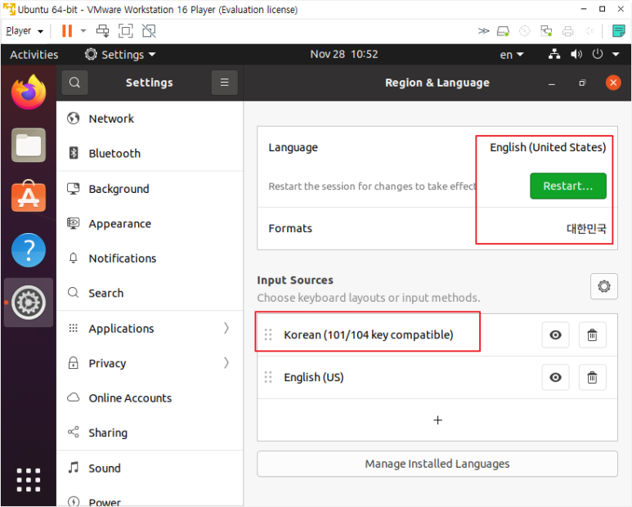The image size is (632, 507).
Task: Preview Korean keyboard layout eye button
Action: [555, 335]
